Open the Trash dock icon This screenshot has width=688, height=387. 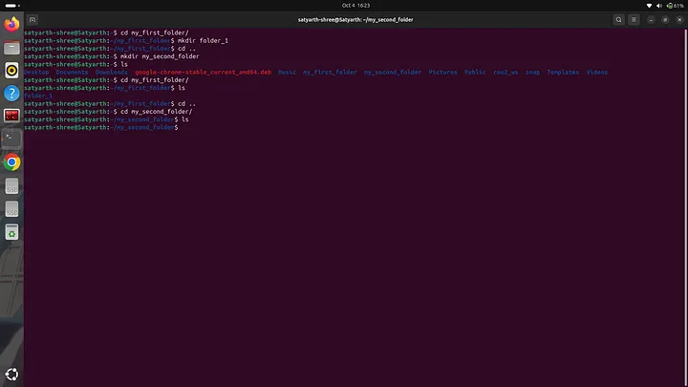point(11,231)
